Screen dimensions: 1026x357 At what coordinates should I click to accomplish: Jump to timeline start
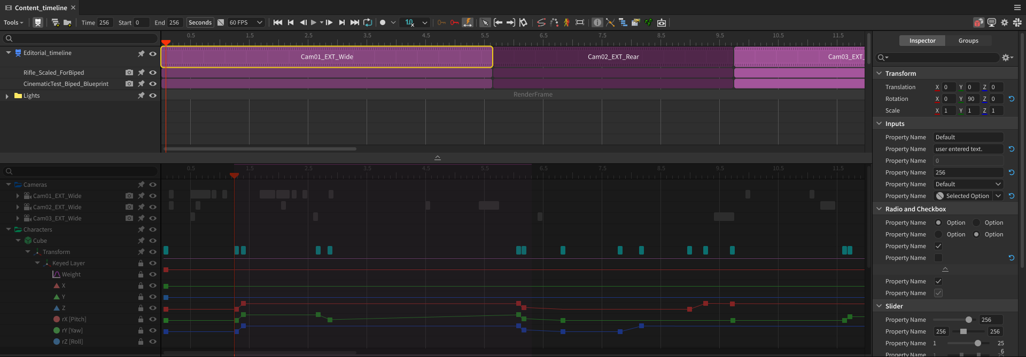click(278, 22)
